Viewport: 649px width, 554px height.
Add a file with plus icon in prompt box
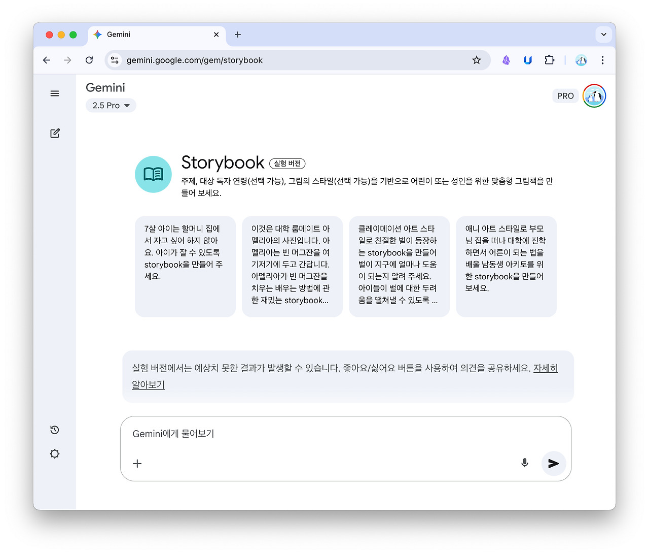(x=137, y=463)
